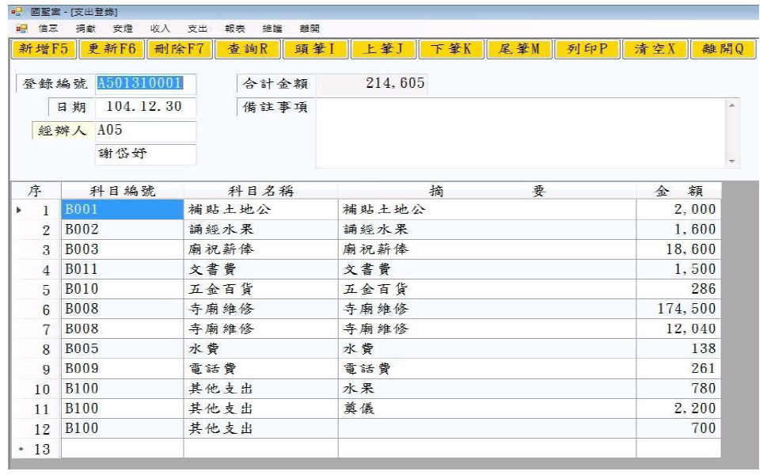Image resolution: width=771 pixels, height=475 pixels.
Task: Open the 捐獻 menu
Action: pos(85,28)
